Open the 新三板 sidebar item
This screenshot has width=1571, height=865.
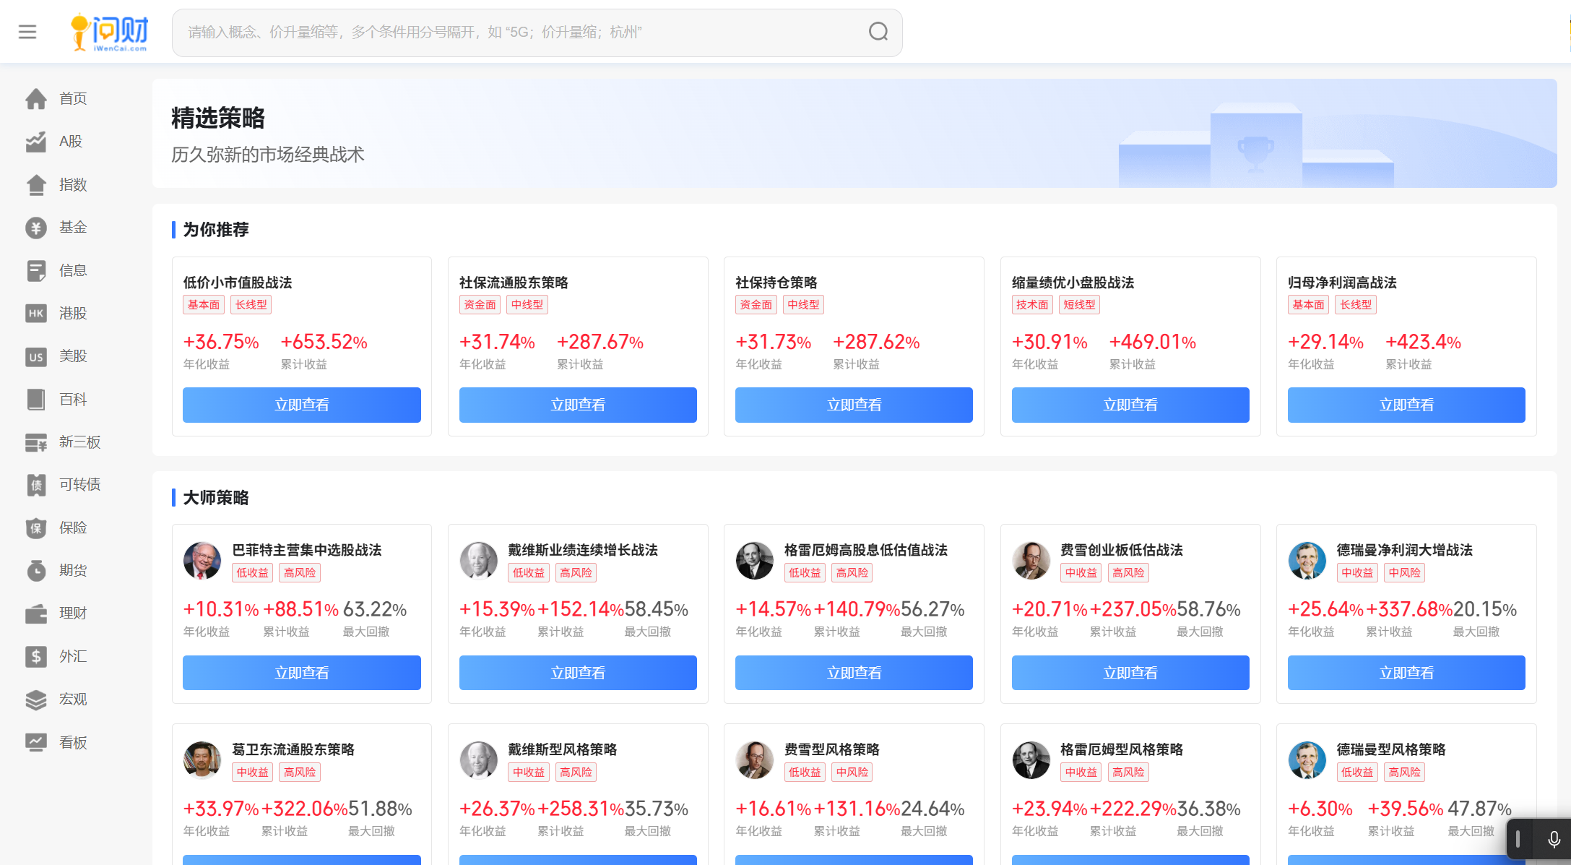pos(79,442)
